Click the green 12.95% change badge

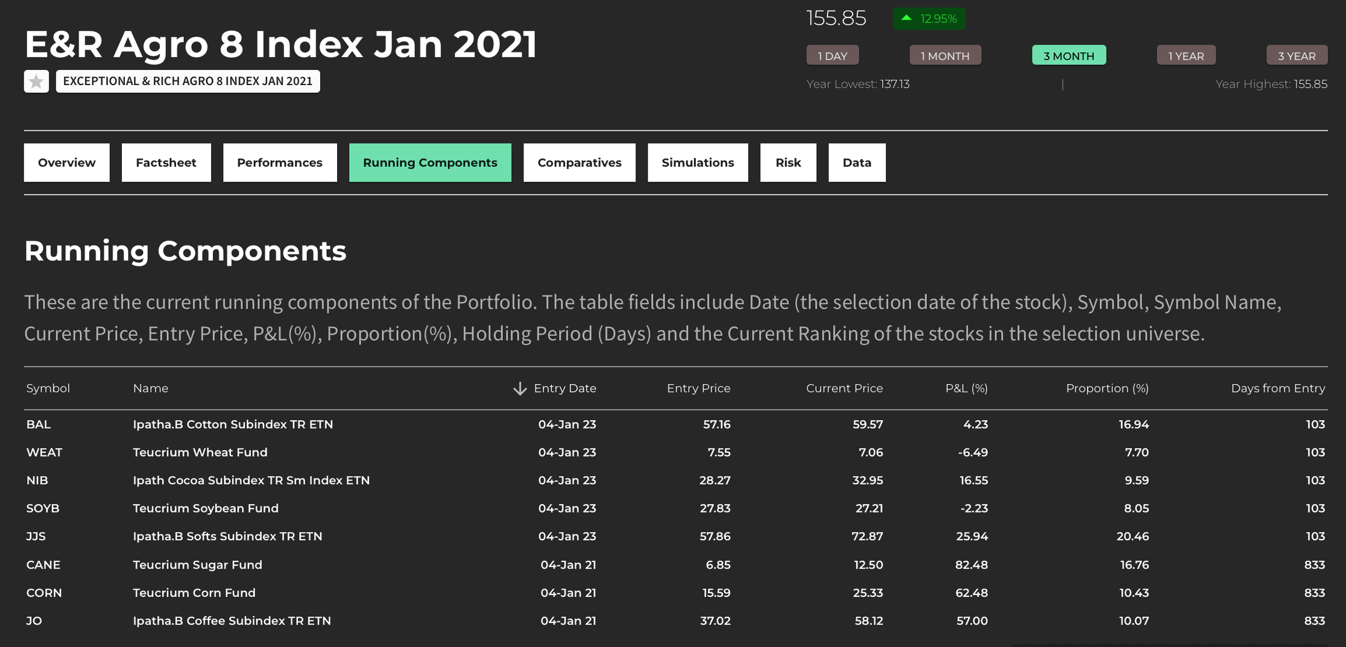coord(929,19)
